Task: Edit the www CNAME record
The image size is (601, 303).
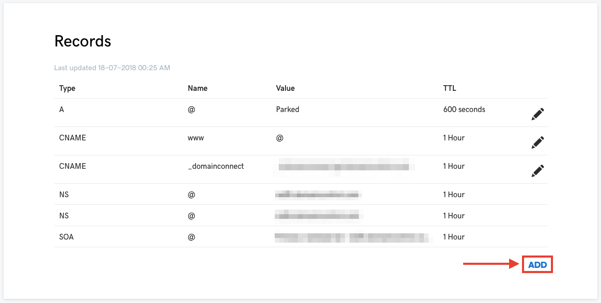Action: (537, 142)
